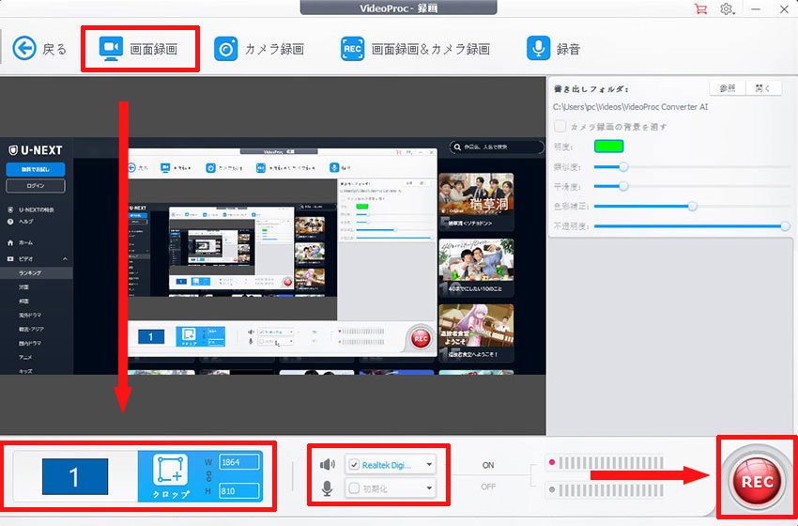Viewport: 798px width, 526px height.
Task: Open the 追放者食堂へようこそ anime thumbnail in preview
Action: 476,333
